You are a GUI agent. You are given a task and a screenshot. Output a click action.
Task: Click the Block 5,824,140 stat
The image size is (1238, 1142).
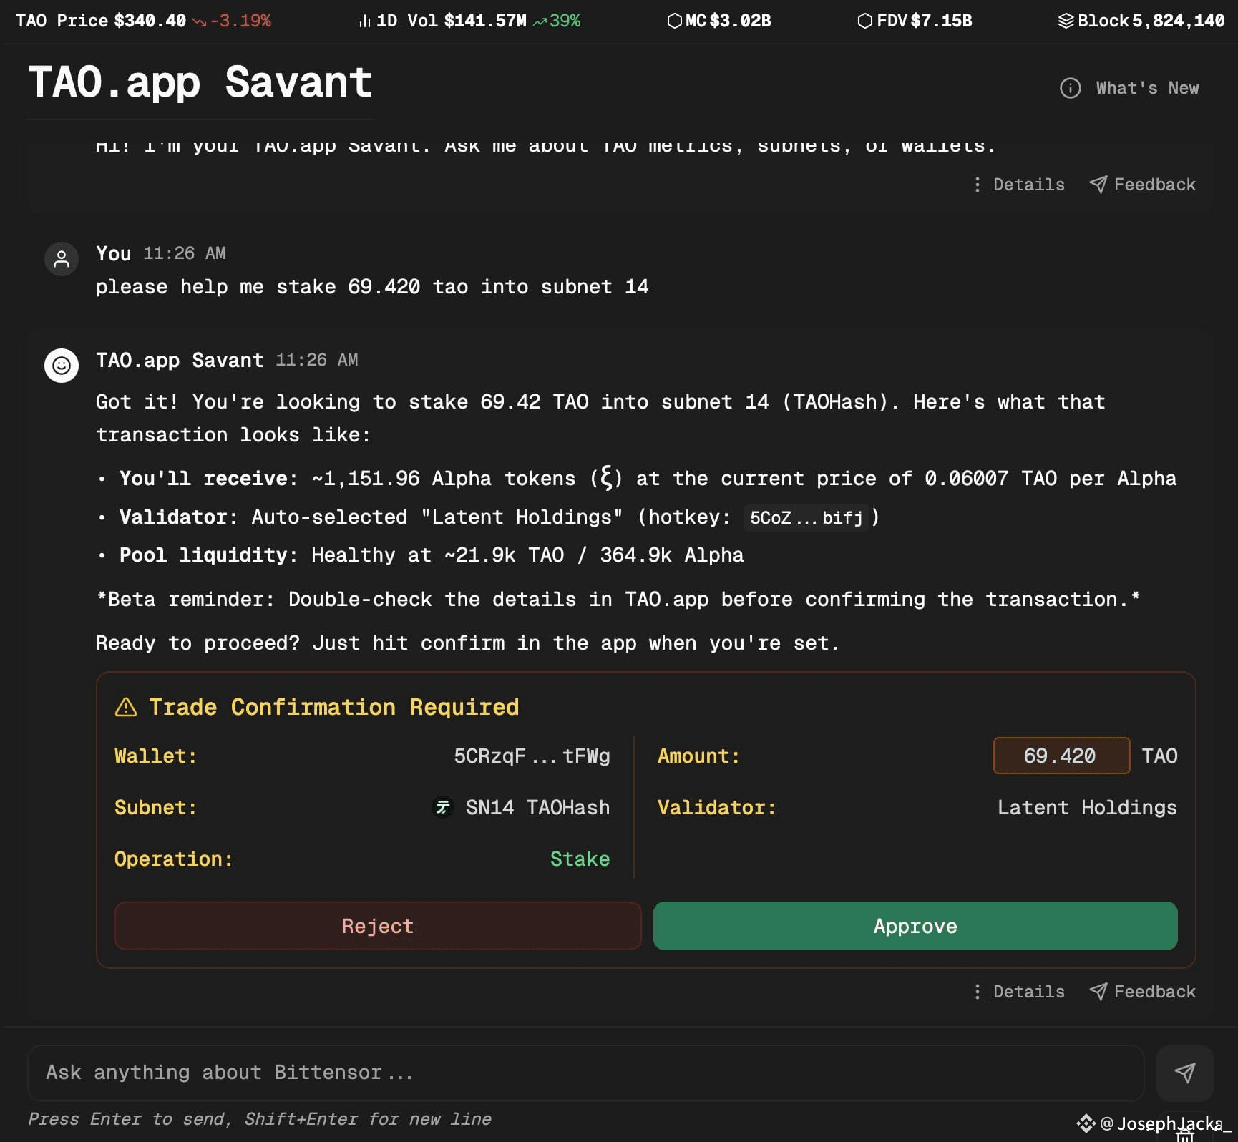click(1141, 21)
